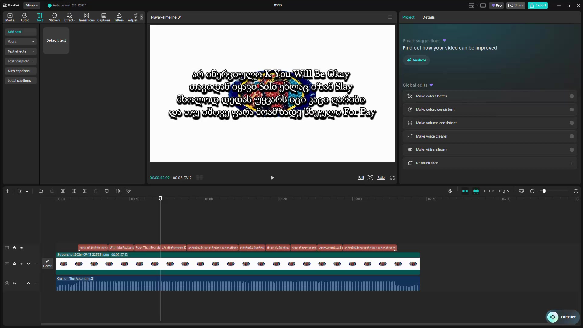Open the Stickers panel
Viewport: 583px width, 328px height.
pos(55,17)
